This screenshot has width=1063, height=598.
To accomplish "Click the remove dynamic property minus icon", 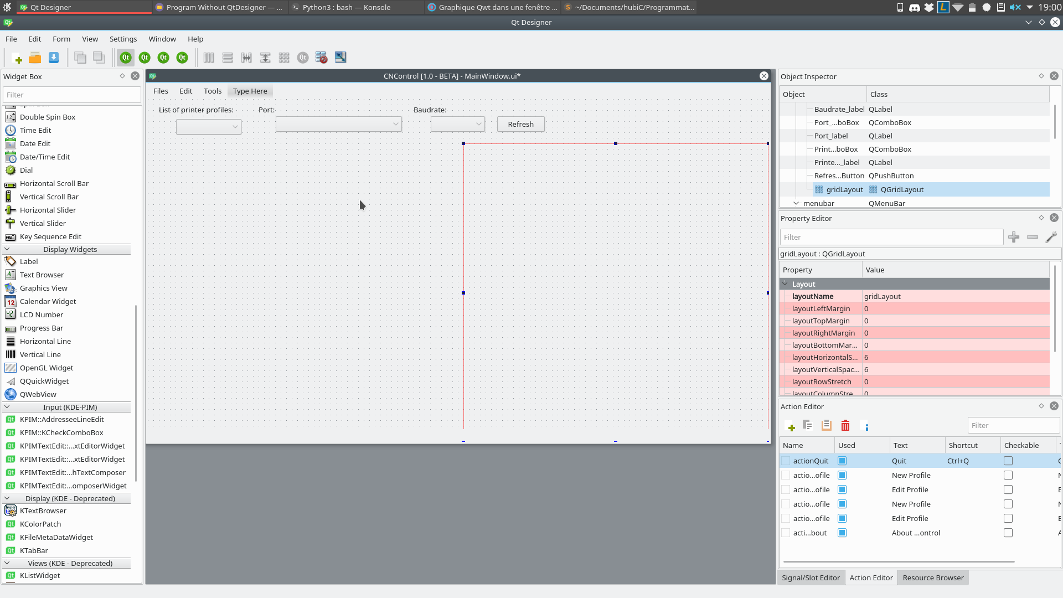I will click(x=1033, y=237).
